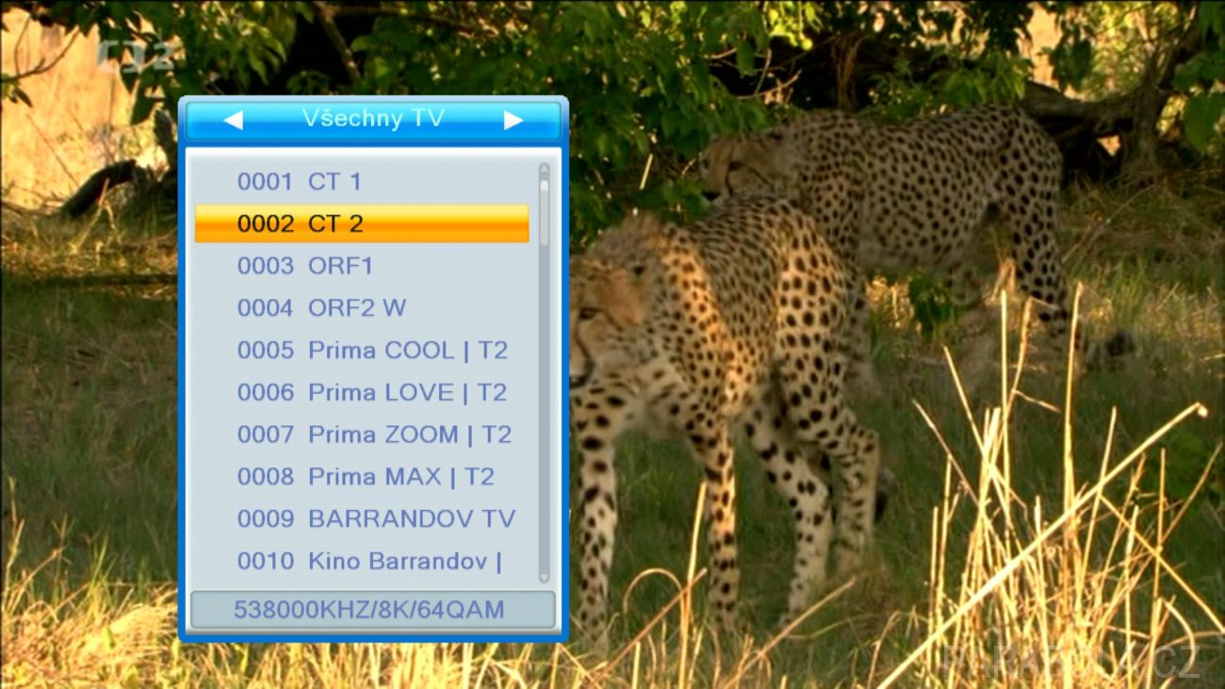The height and width of the screenshot is (689, 1225).
Task: Open channel 0007 Prima ZOOM | T2
Action: (362, 435)
